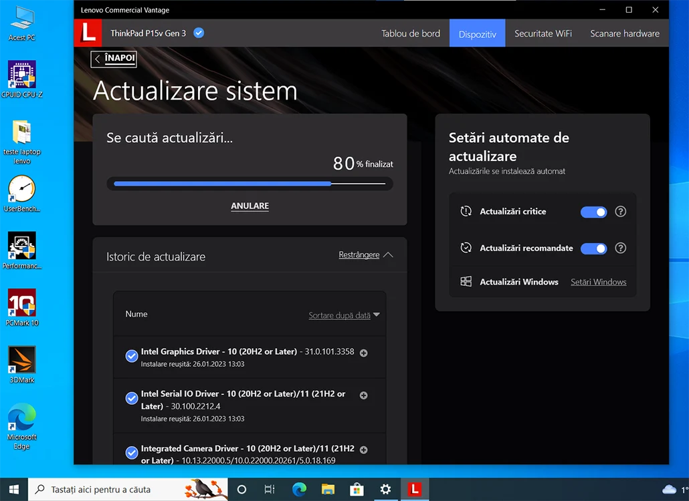Image resolution: width=689 pixels, height=501 pixels.
Task: Disable the Actualizări critice toggle
Action: click(x=593, y=212)
